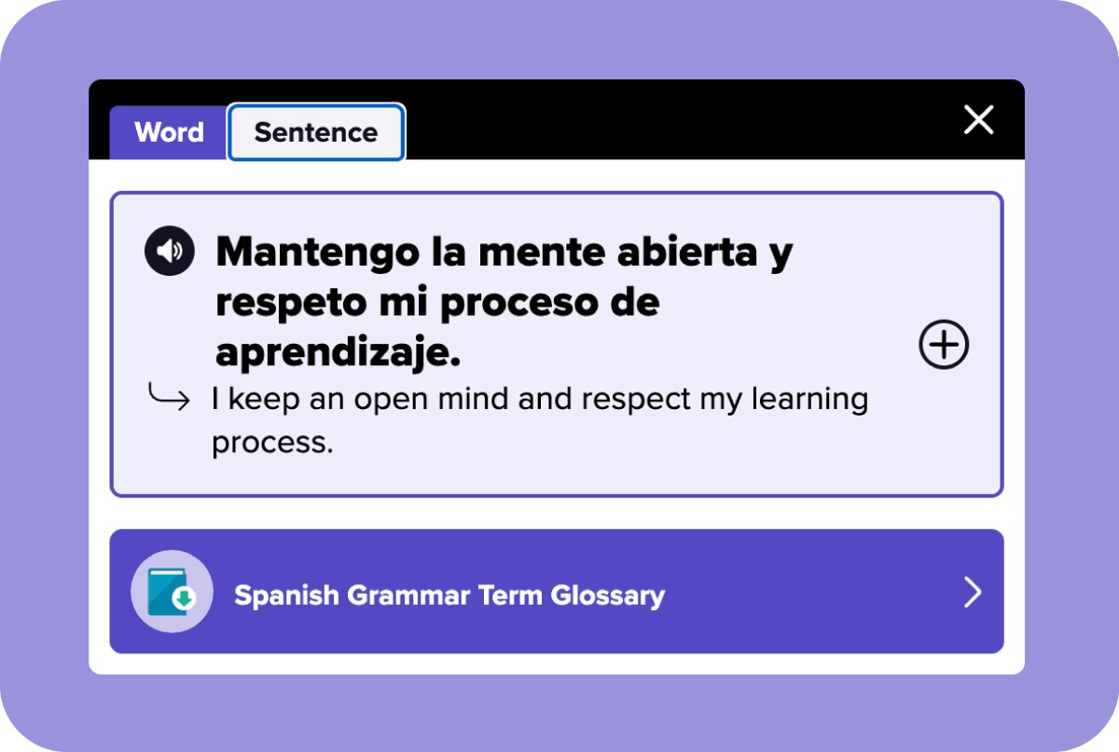Play the Spanish sentence audio
1119x752 pixels.
[x=169, y=251]
